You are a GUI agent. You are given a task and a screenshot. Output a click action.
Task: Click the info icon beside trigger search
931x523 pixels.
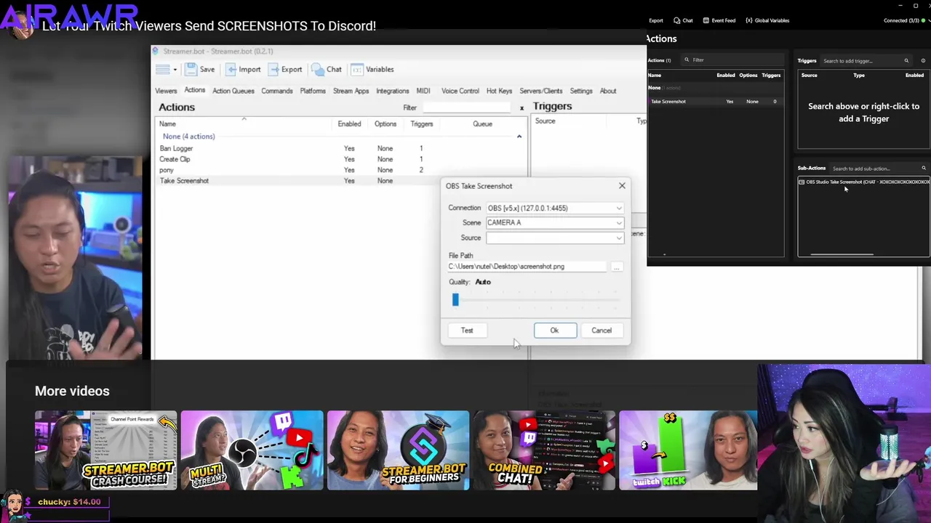(x=924, y=61)
